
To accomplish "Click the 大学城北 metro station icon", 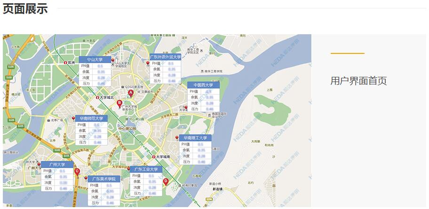I will (x=98, y=98).
